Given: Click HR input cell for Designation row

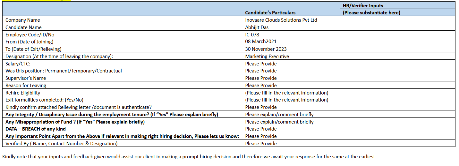Looking at the screenshot, I should pyautogui.click(x=397, y=56).
